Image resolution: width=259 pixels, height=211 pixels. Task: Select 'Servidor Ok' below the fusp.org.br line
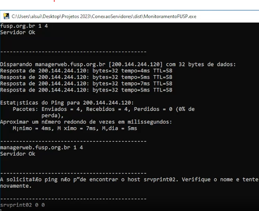coord(18,32)
